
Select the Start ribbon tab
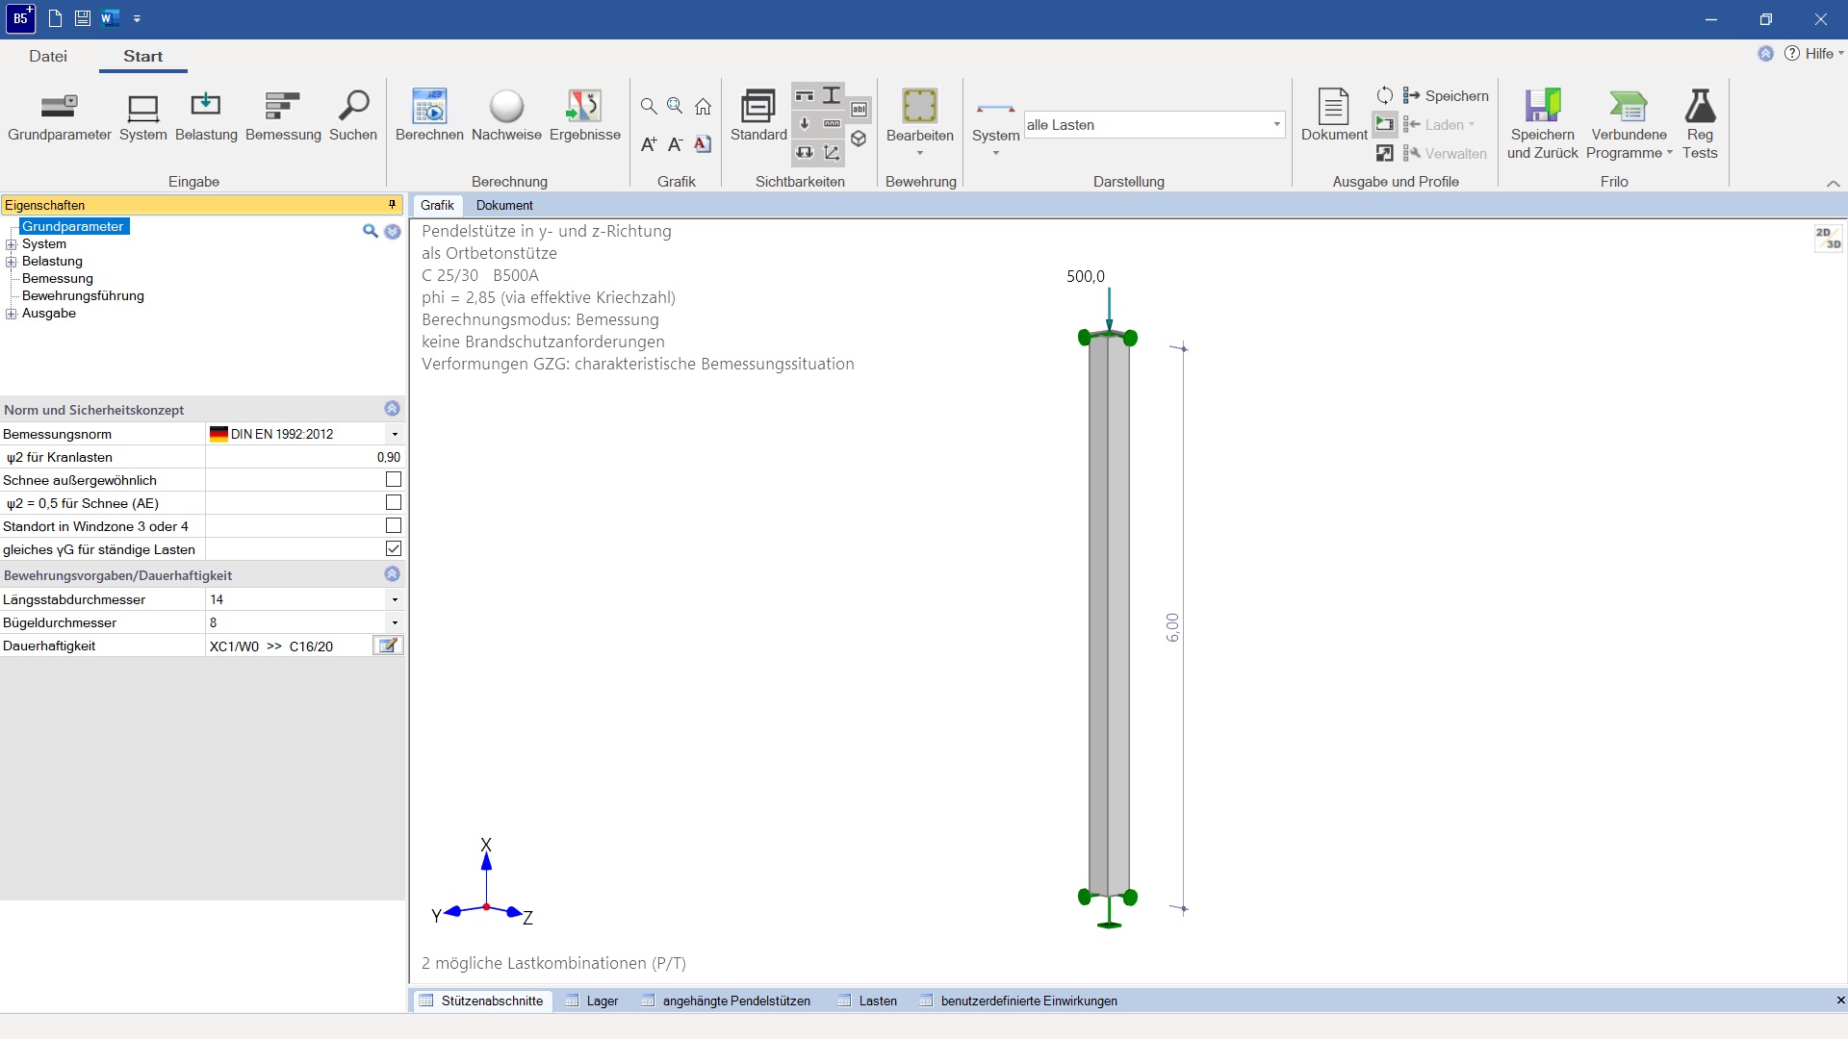pos(142,56)
